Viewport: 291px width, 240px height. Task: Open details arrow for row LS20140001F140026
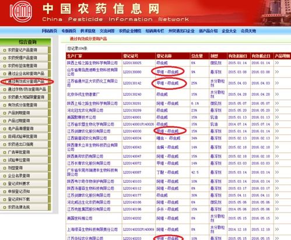coord(277,124)
